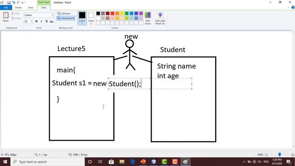Viewport: 295px width, 166px height.
Task: Toggle Underline text formatting
Action: point(47,22)
